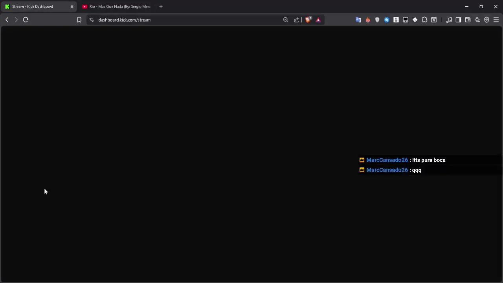The image size is (503, 283).
Task: Click the chat text 'qqq'
Action: coord(417,170)
